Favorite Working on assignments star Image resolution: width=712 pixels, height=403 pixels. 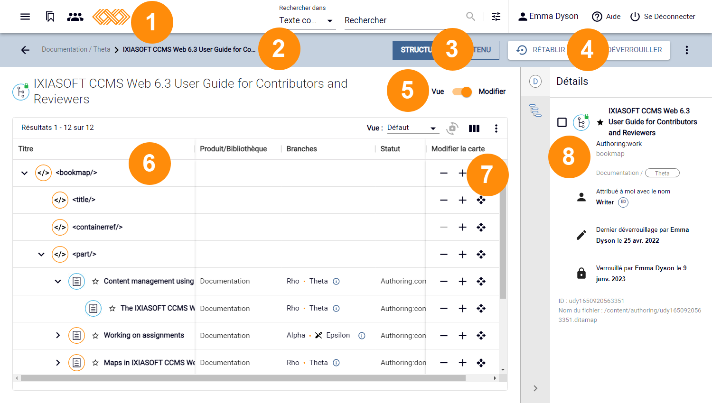[95, 336]
